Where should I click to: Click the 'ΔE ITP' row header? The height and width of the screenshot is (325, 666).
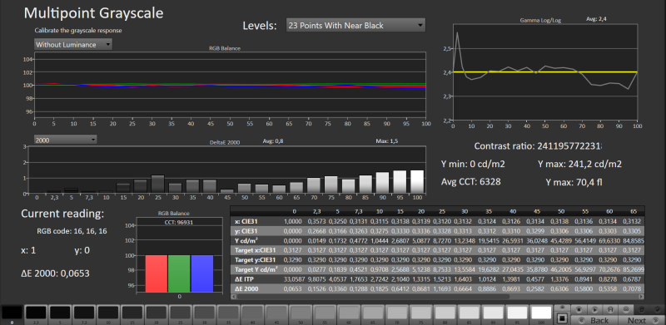tap(244, 279)
